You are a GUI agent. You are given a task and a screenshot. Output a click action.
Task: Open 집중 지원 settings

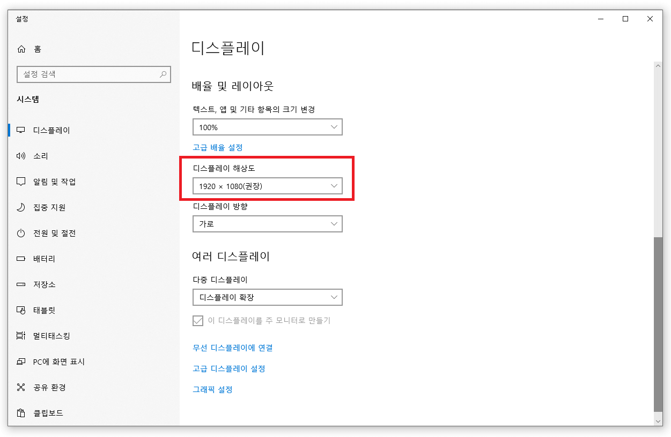pos(21,207)
